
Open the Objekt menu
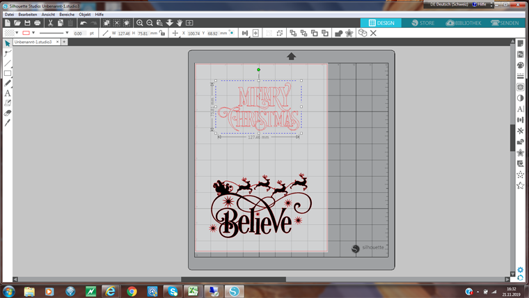pos(85,15)
